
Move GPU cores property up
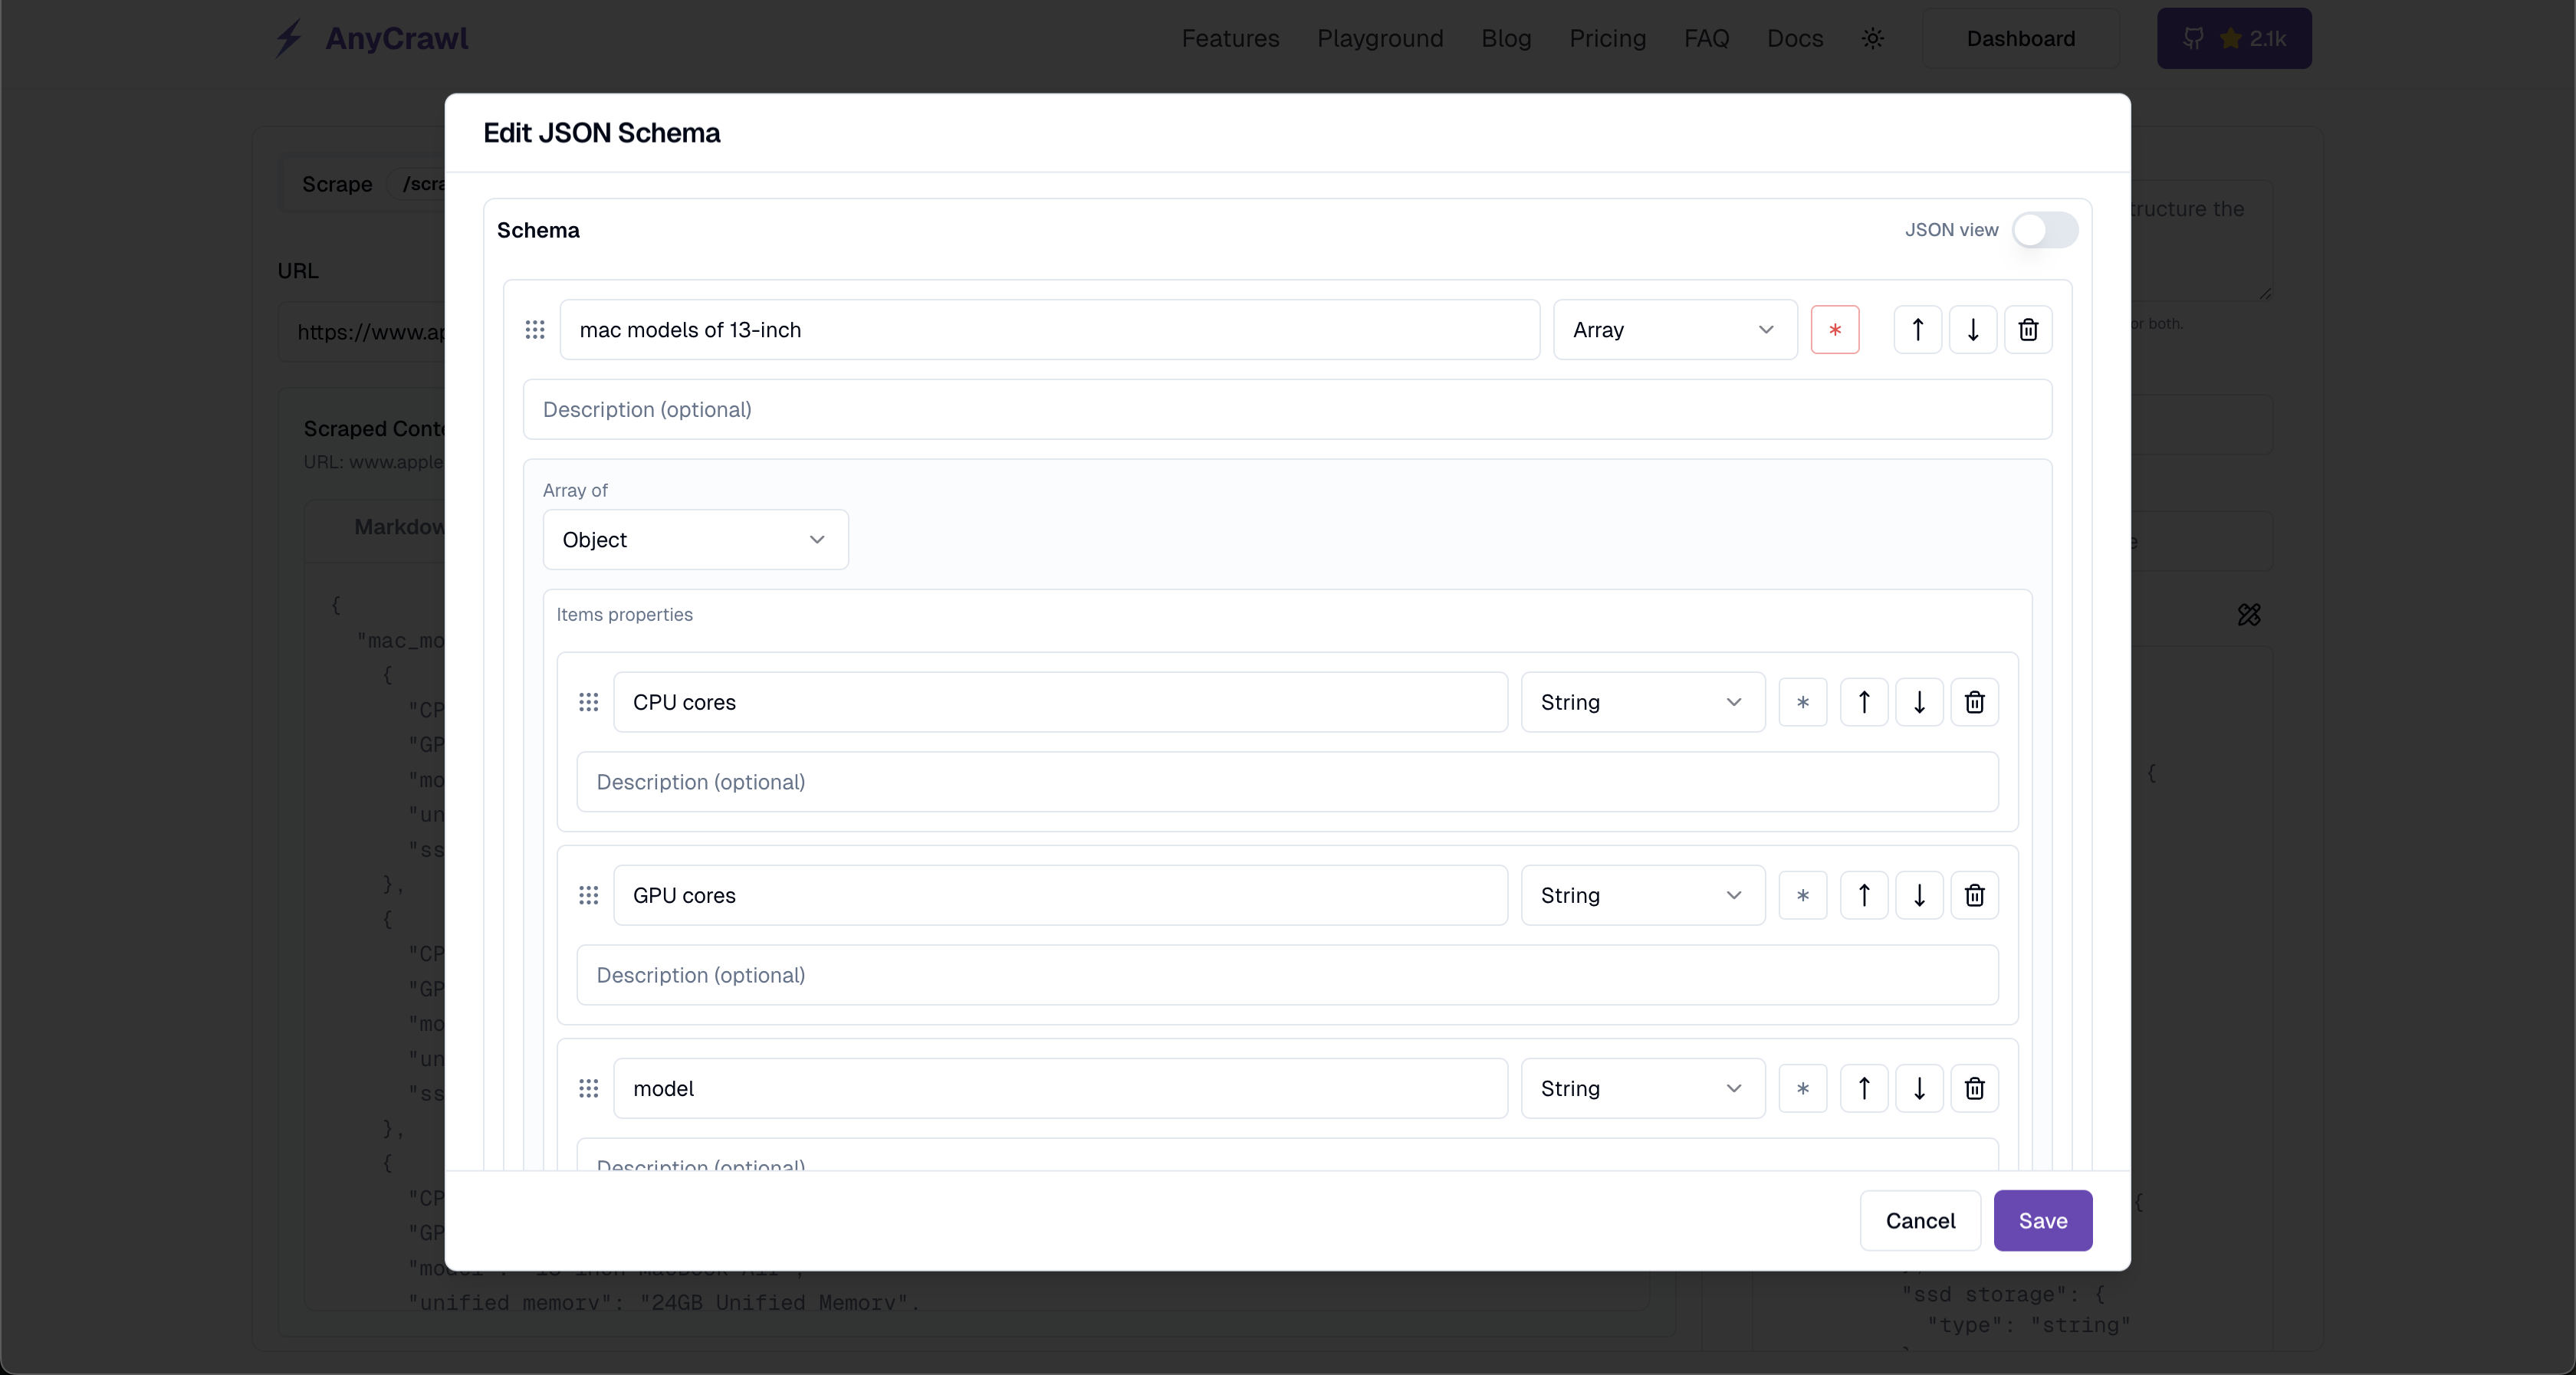1864,895
